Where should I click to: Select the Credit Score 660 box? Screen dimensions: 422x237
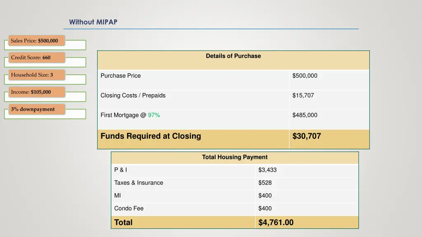pyautogui.click(x=37, y=58)
